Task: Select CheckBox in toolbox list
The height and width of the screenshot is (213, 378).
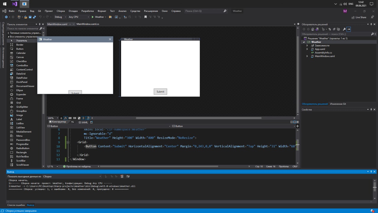Action: pos(21,61)
